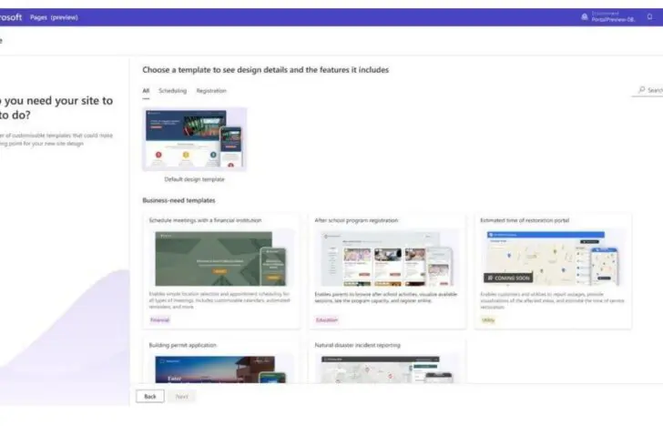Open Natural disaster incident reporting preview image
The width and height of the screenshot is (663, 435).
pyautogui.click(x=387, y=369)
